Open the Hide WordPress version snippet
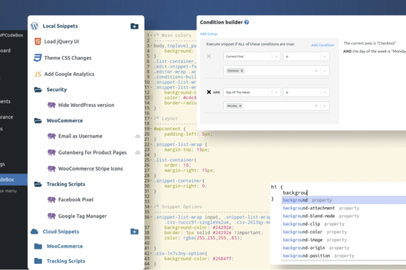This screenshot has width=406, height=270. [86, 105]
